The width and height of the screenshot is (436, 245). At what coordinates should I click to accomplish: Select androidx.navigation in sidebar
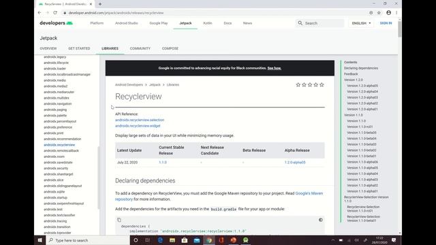coord(57,103)
